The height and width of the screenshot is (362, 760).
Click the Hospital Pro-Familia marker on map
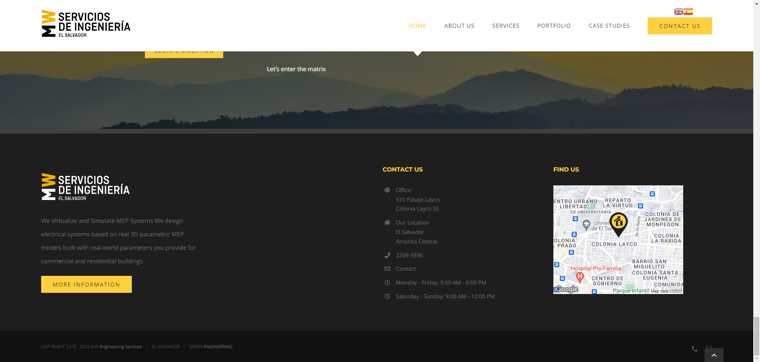coord(580,276)
